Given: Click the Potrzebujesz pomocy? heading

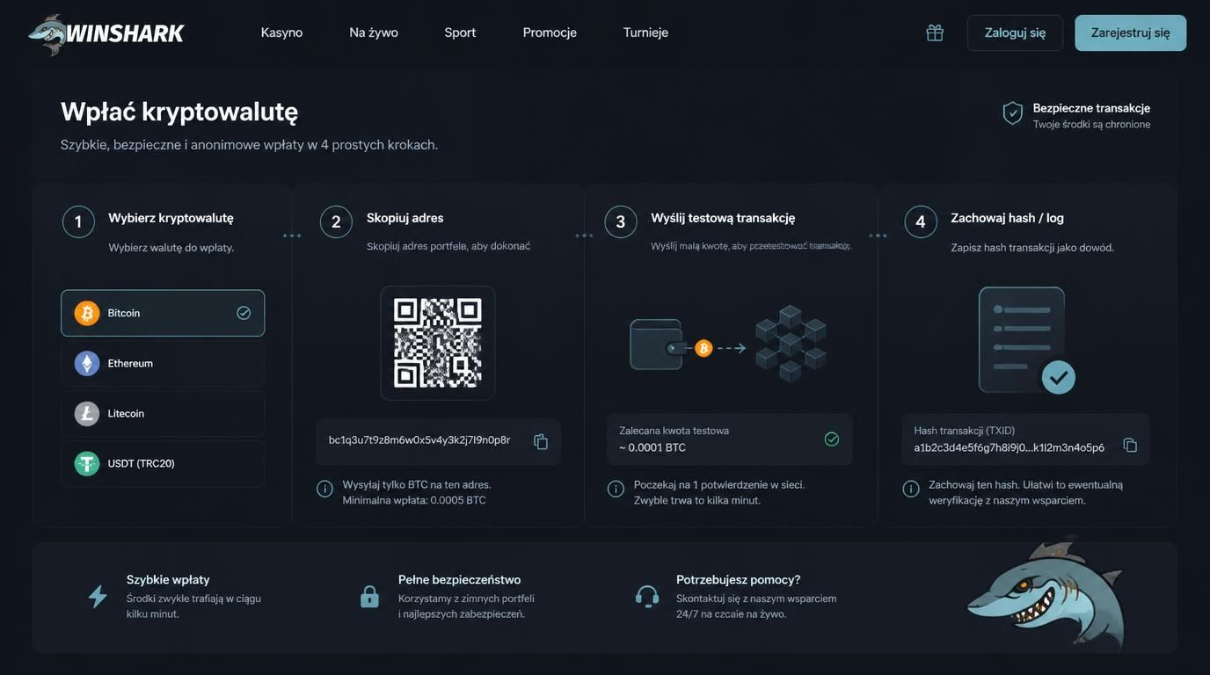Looking at the screenshot, I should point(738,580).
